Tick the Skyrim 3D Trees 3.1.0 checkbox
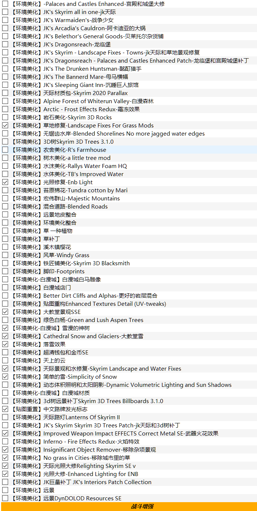The width and height of the screenshot is (257, 511). coord(5,141)
